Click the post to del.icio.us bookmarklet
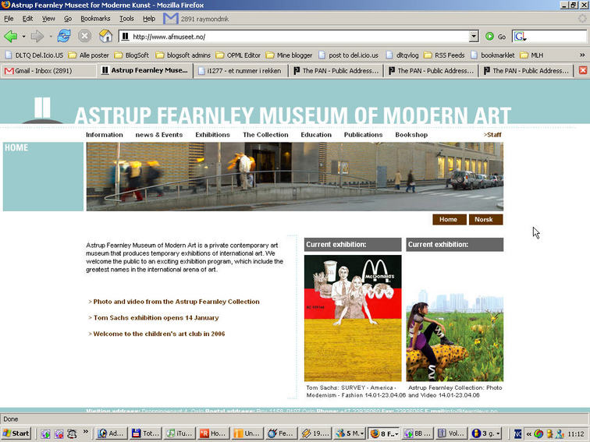This screenshot has width=590, height=442. pyautogui.click(x=348, y=55)
